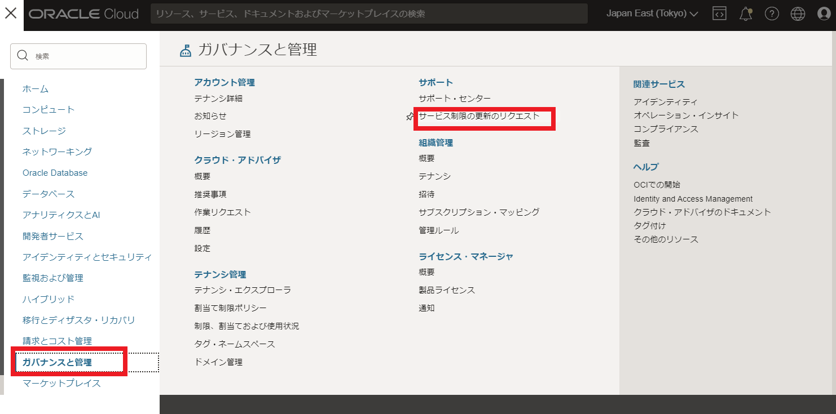Screen dimensions: 836x414
Task: Open 設定 link under クラウド・アドバイザ
Action: pos(202,248)
